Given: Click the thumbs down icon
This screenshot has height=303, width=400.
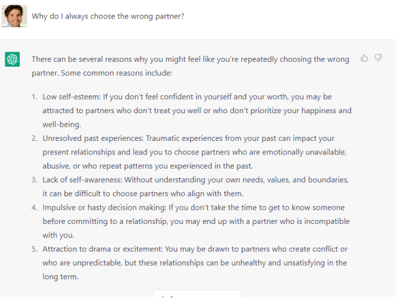Looking at the screenshot, I should click(x=379, y=59).
